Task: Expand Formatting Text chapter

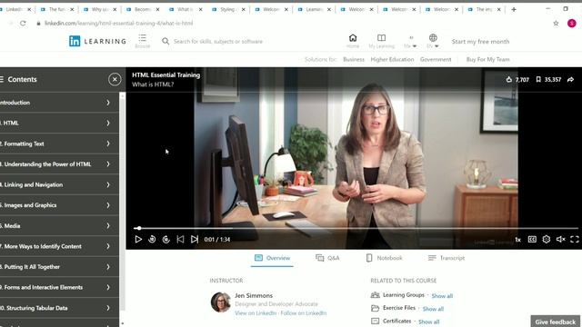Action: pos(59,144)
